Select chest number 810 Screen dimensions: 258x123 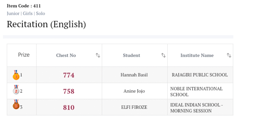tap(69, 107)
